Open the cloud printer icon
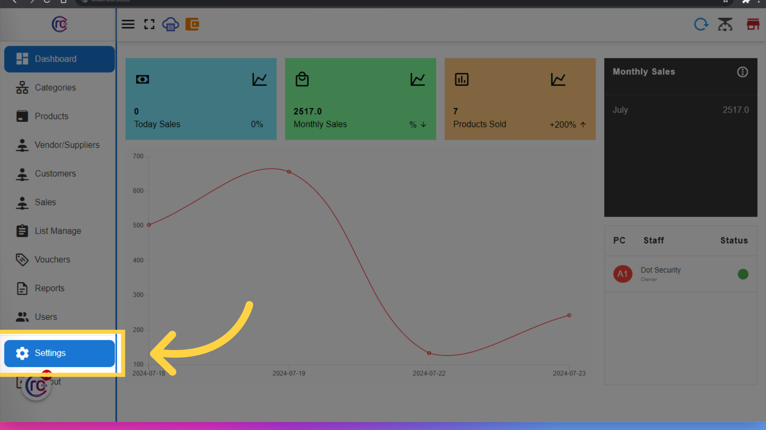The width and height of the screenshot is (766, 430). 170,24
